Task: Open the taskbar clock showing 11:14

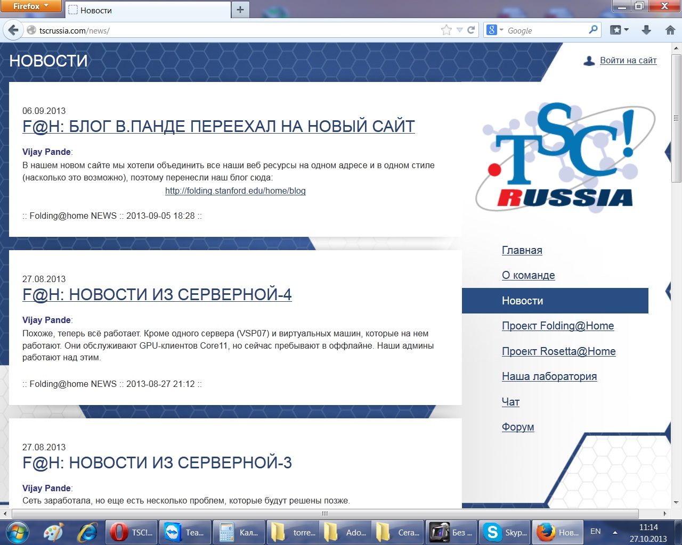Action: click(x=648, y=533)
